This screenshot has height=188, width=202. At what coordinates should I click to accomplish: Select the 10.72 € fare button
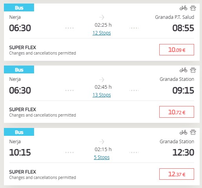click(177, 112)
